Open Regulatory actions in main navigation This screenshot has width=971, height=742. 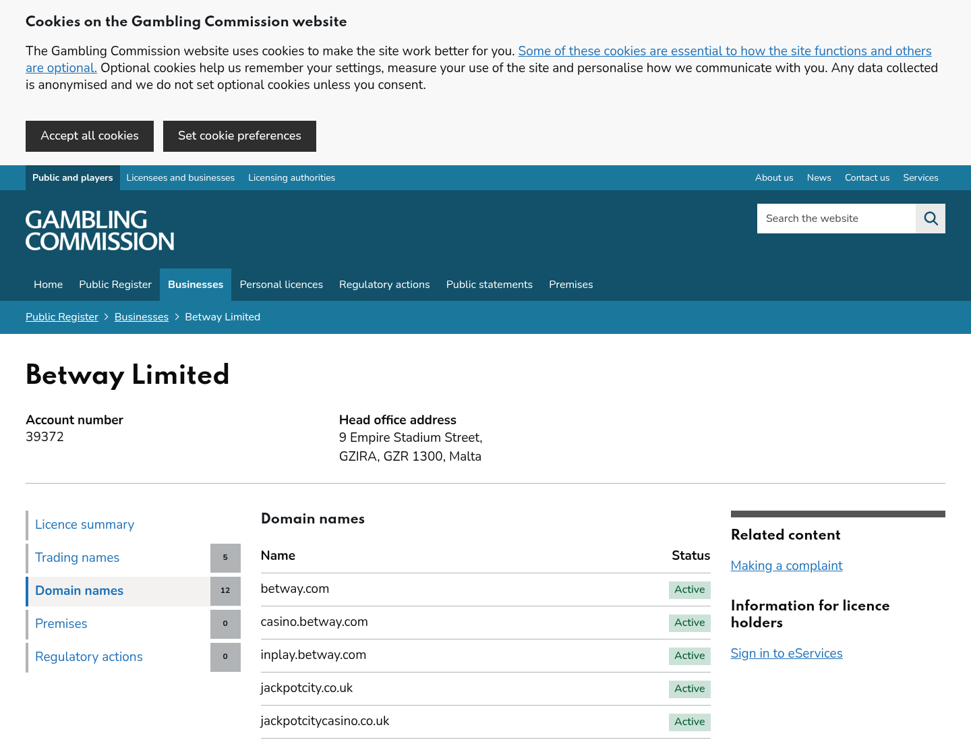click(x=384, y=285)
